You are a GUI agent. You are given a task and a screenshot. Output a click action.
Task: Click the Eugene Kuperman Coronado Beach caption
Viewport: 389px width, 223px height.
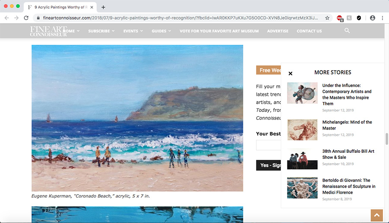91,196
